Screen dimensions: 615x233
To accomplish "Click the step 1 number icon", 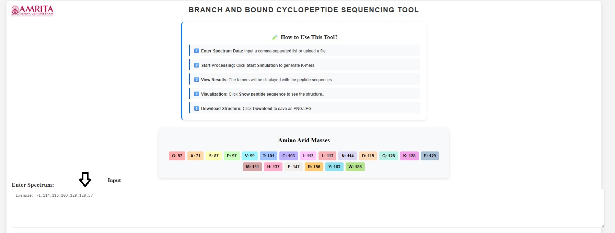I will click(x=197, y=51).
